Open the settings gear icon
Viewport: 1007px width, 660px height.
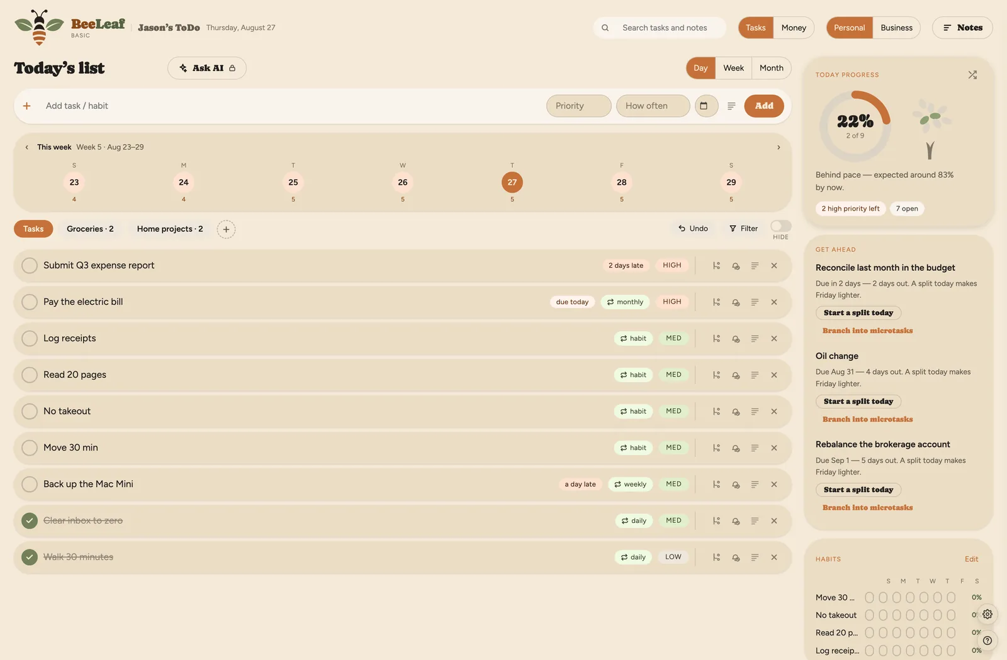point(987,614)
